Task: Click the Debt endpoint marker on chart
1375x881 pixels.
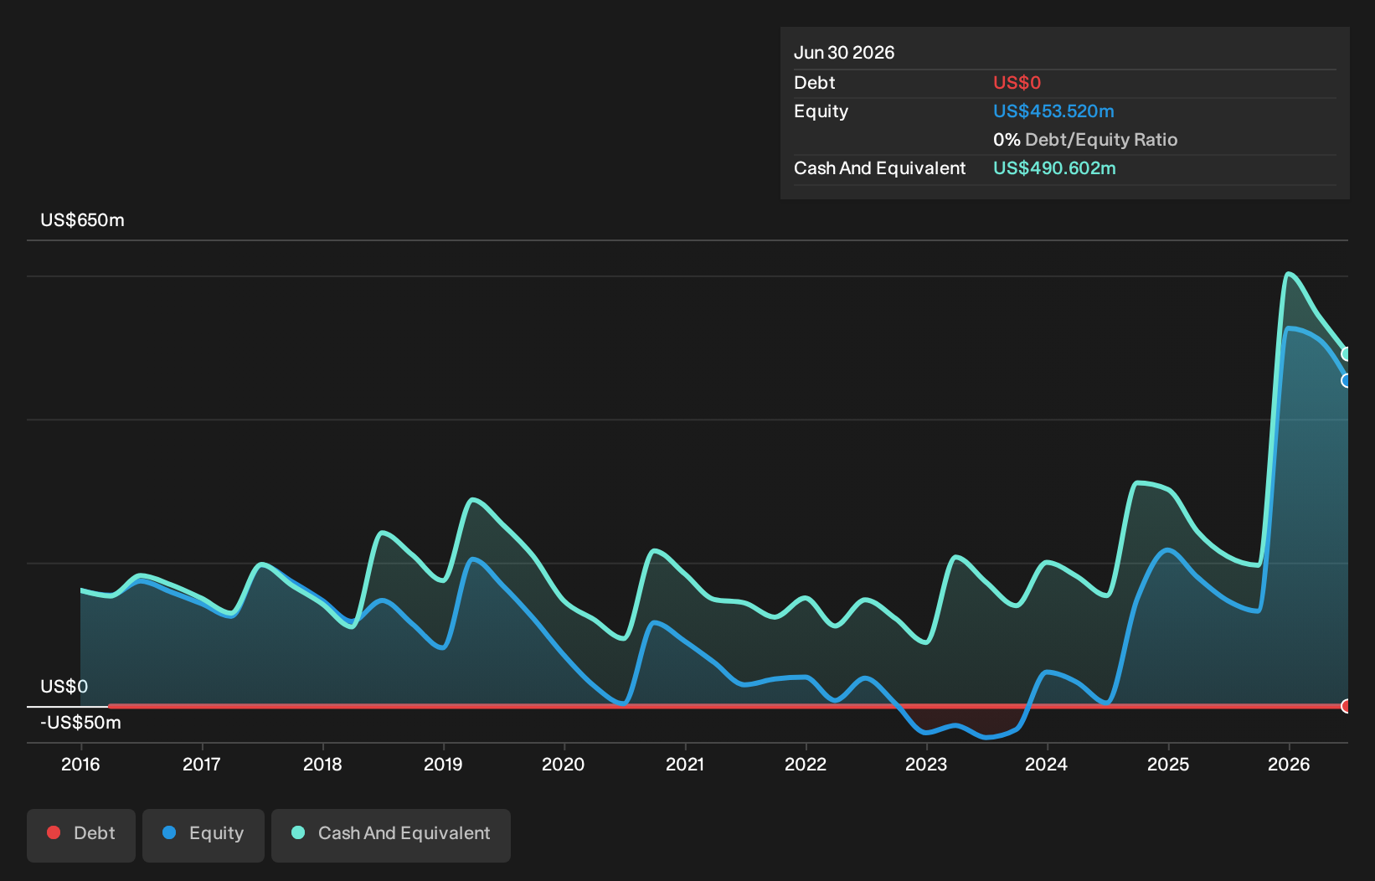Action: [1347, 706]
